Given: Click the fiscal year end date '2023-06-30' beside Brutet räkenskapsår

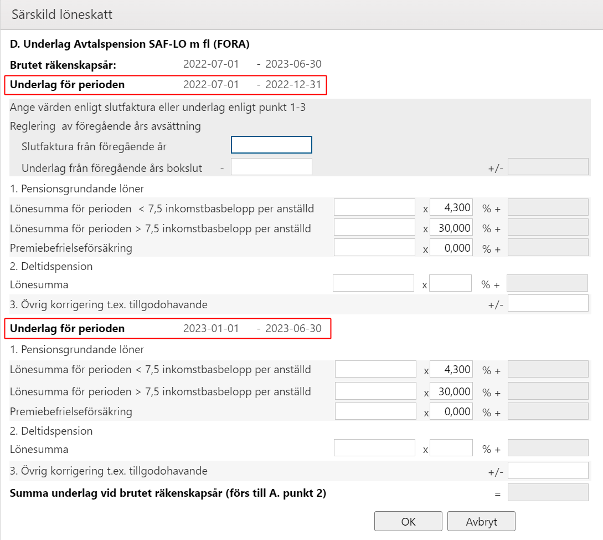Looking at the screenshot, I should (x=293, y=64).
